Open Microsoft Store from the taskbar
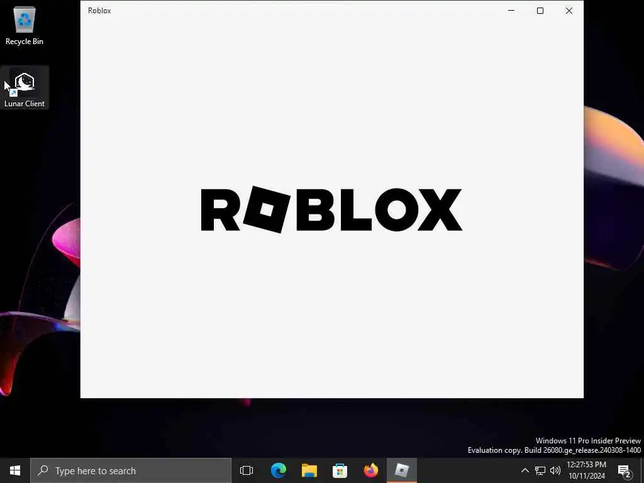This screenshot has height=483, width=644. coord(340,470)
